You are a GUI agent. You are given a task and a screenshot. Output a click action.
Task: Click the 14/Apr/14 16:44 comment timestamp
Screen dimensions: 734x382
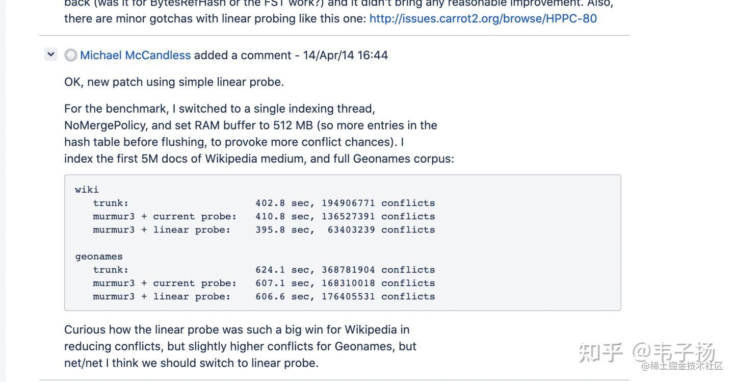(x=345, y=55)
